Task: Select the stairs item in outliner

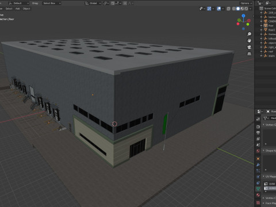Action: pyautogui.click(x=271, y=56)
